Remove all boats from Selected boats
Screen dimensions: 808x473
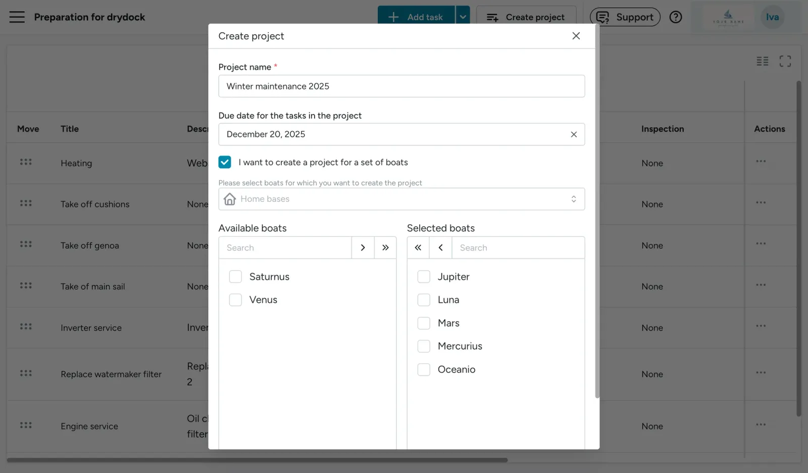[x=418, y=247]
